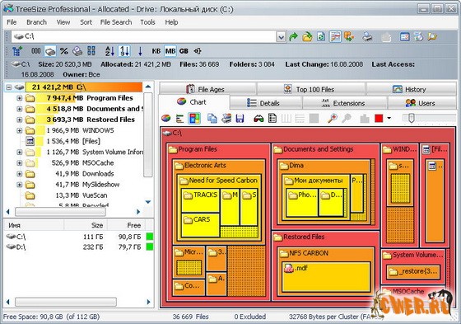Click the printer icon in the top toolbar
The width and height of the screenshot is (461, 324).
click(367, 37)
